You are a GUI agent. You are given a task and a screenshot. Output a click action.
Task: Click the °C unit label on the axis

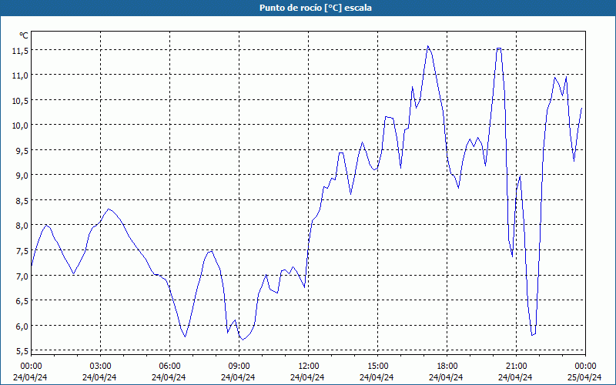pos(24,35)
